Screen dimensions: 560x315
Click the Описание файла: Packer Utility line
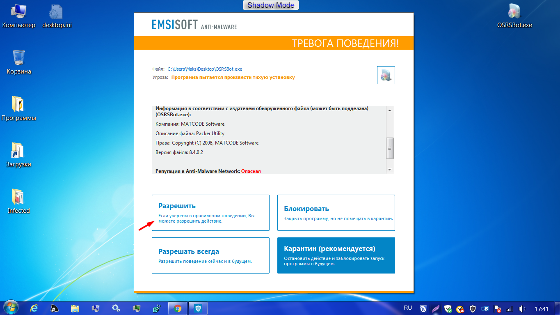[190, 133]
